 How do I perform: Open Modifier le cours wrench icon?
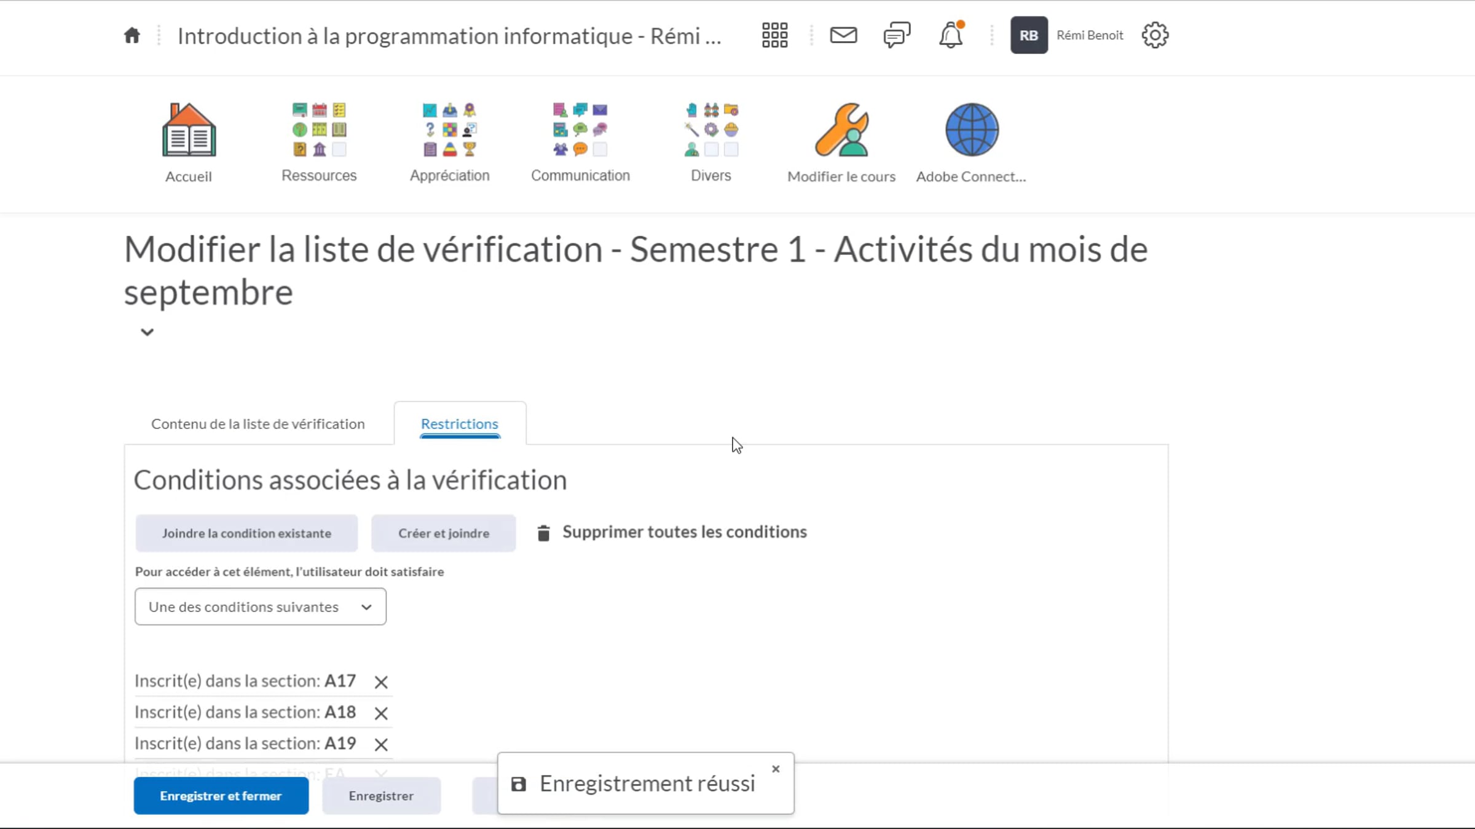point(841,143)
